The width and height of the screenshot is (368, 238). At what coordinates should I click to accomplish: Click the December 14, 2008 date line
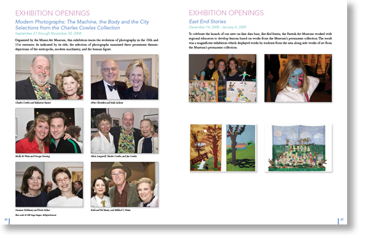[217, 27]
